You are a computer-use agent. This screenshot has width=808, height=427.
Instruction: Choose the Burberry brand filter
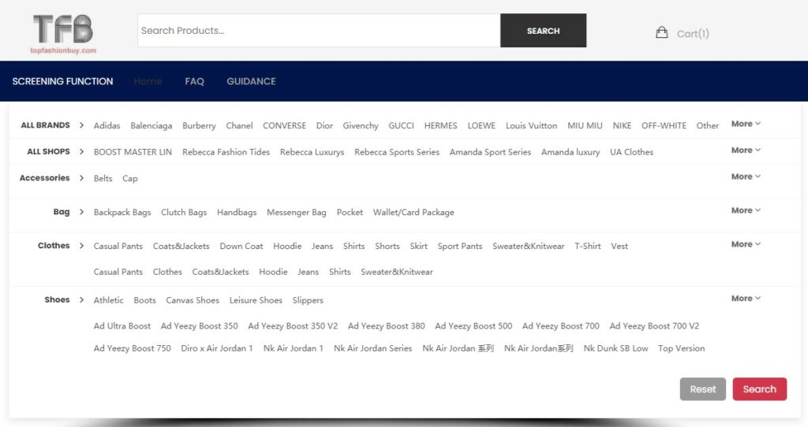[199, 125]
